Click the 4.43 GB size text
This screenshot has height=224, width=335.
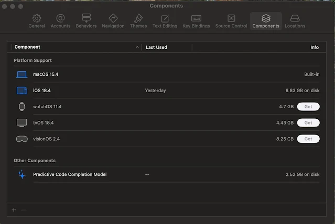285,123
